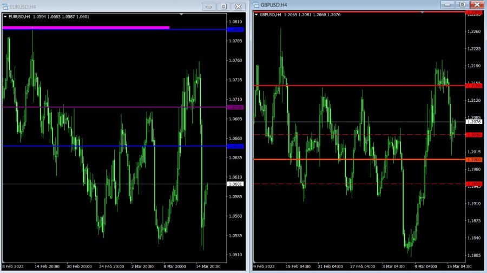Minimize the GBPUSD,H4 chart window

coord(447,5)
